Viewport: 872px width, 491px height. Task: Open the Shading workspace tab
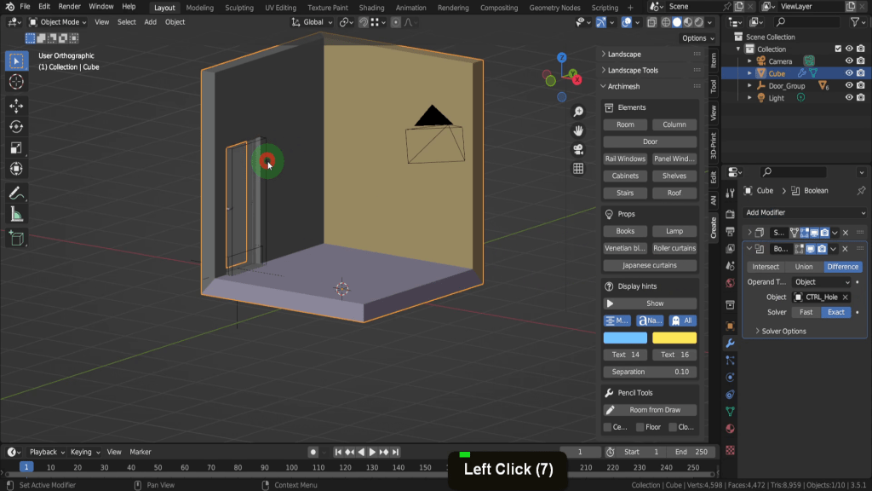pos(371,8)
